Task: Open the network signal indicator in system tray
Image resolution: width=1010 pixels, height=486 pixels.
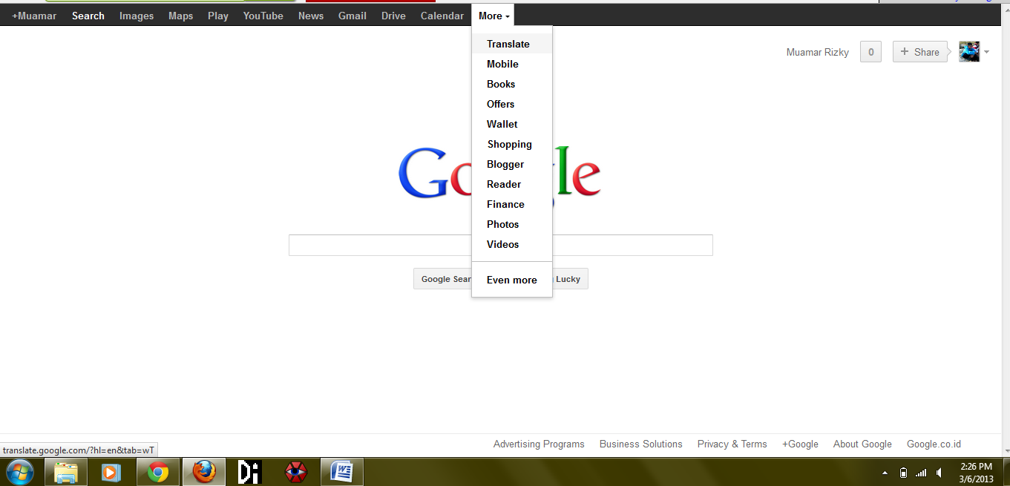Action: coord(920,473)
